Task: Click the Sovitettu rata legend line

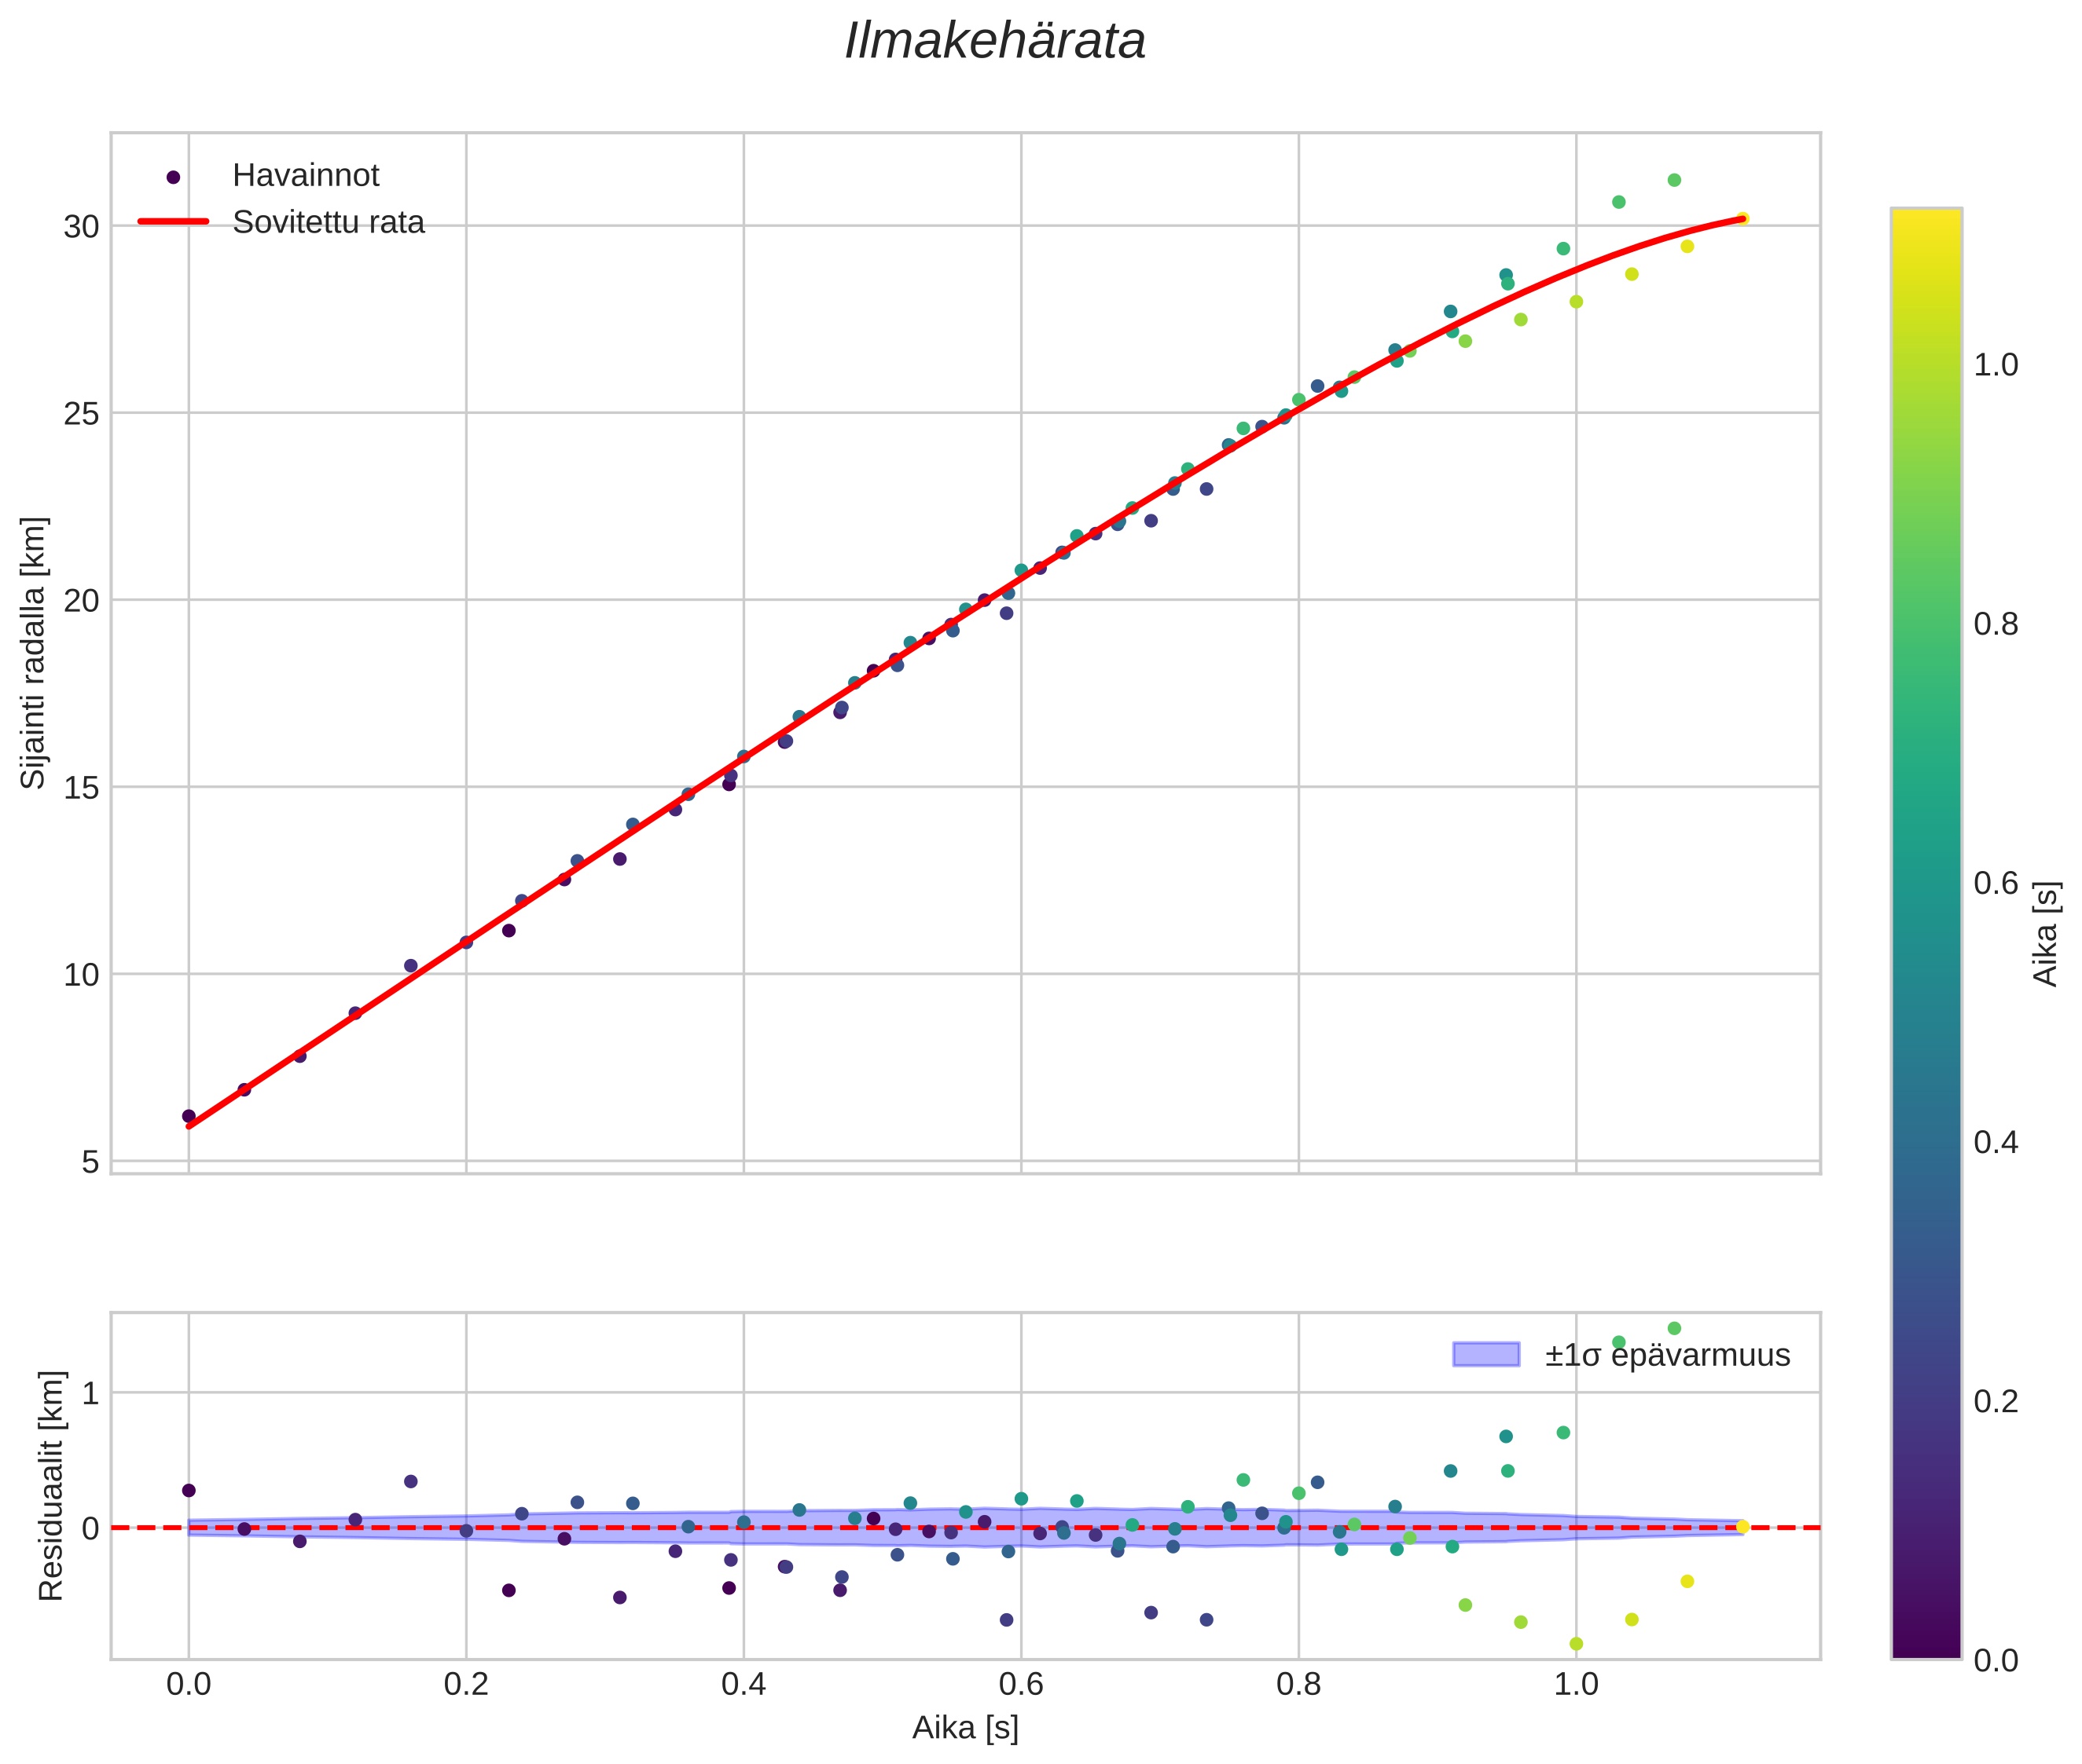Action: coord(173,222)
